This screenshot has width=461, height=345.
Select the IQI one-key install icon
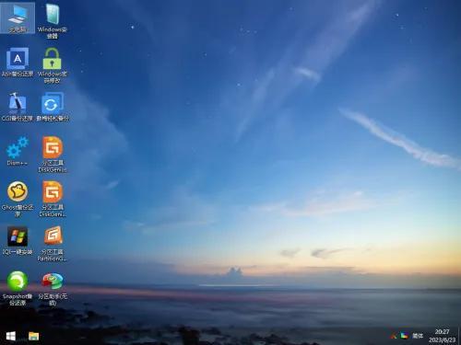(x=18, y=240)
